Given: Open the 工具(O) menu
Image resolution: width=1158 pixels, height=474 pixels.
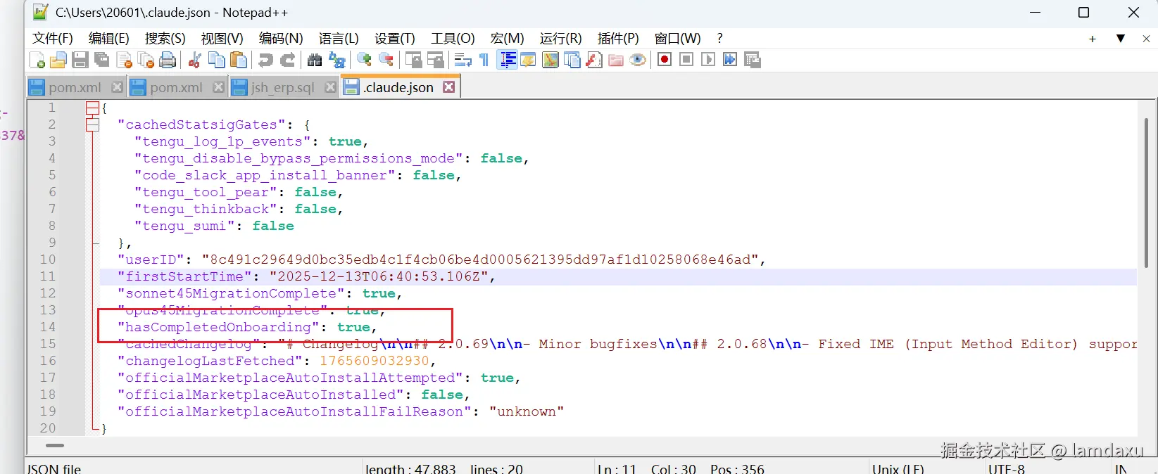Looking at the screenshot, I should tap(453, 38).
